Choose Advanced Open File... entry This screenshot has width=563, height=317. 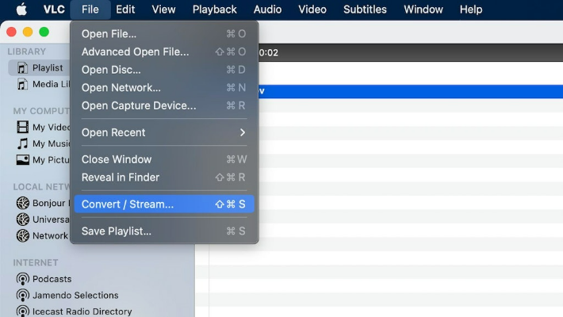(164, 52)
